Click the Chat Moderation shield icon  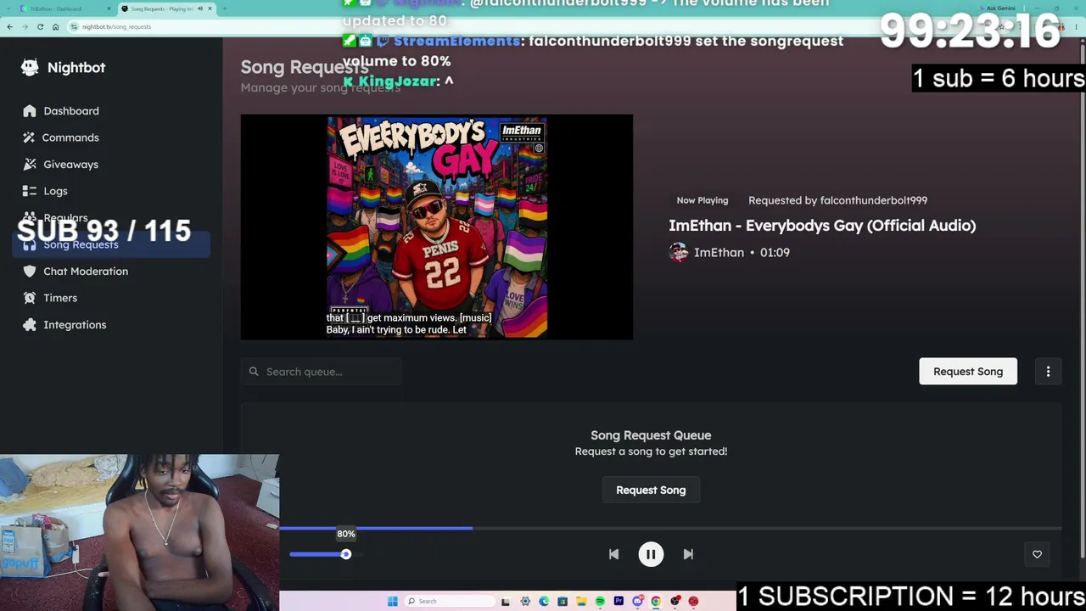(x=30, y=272)
